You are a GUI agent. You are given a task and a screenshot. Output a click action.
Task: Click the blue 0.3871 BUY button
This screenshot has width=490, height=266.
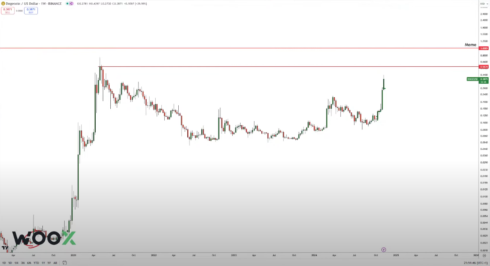(x=31, y=11)
